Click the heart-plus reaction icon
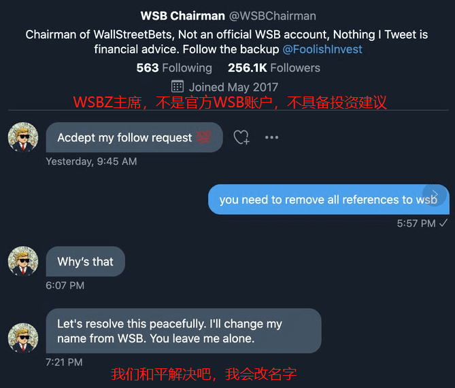The image size is (455, 388). 241,137
